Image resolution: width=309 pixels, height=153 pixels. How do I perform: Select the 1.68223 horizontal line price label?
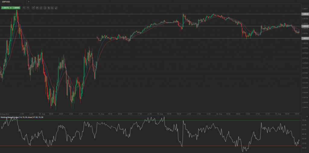(x=305, y=38)
